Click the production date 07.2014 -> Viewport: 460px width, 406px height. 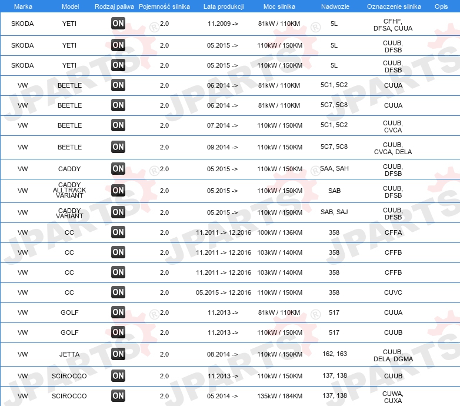coord(222,125)
